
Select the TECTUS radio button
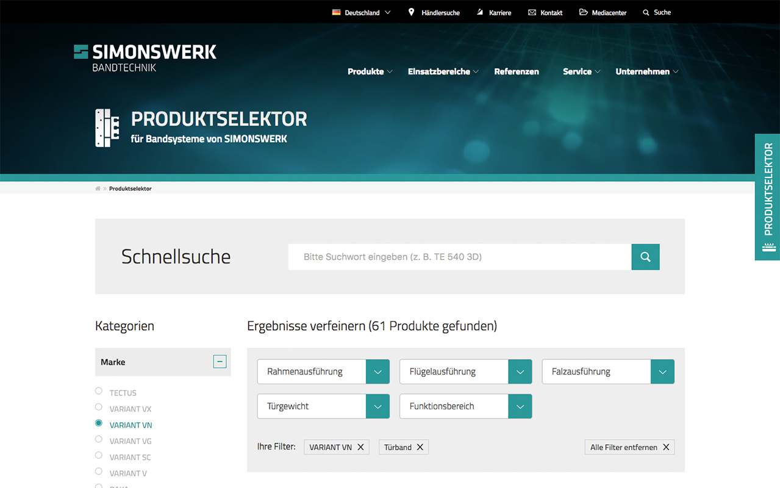[99, 390]
